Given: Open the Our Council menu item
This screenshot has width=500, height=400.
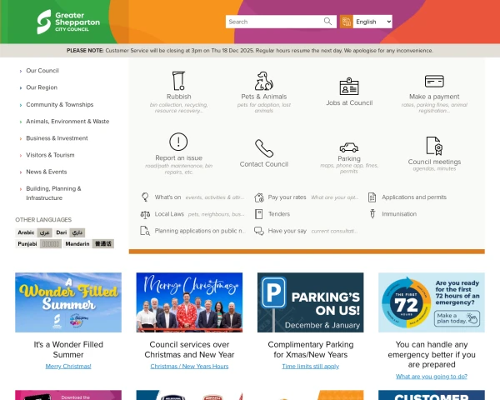Looking at the screenshot, I should click(x=42, y=71).
